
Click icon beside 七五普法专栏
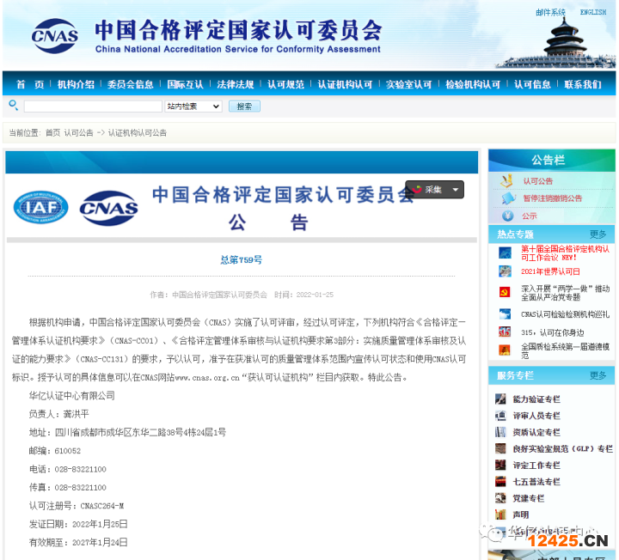point(500,482)
